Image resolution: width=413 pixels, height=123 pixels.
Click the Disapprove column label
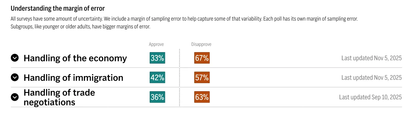pyautogui.click(x=201, y=44)
